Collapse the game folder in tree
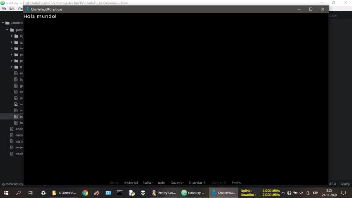 pos(7,30)
